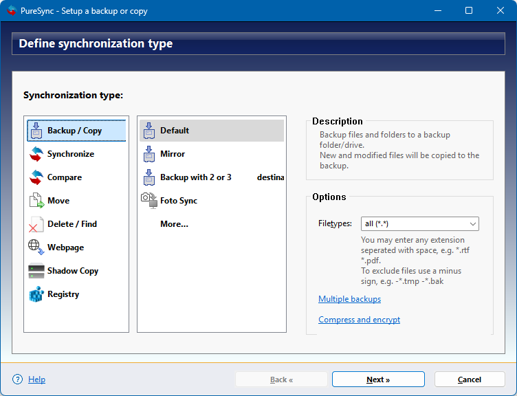The width and height of the screenshot is (517, 396).
Task: Close the PureSync setup window
Action: [500, 10]
